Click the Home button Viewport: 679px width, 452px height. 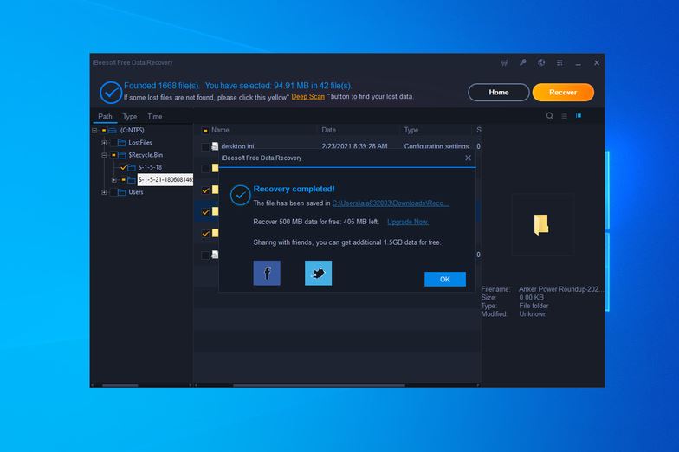coord(499,92)
